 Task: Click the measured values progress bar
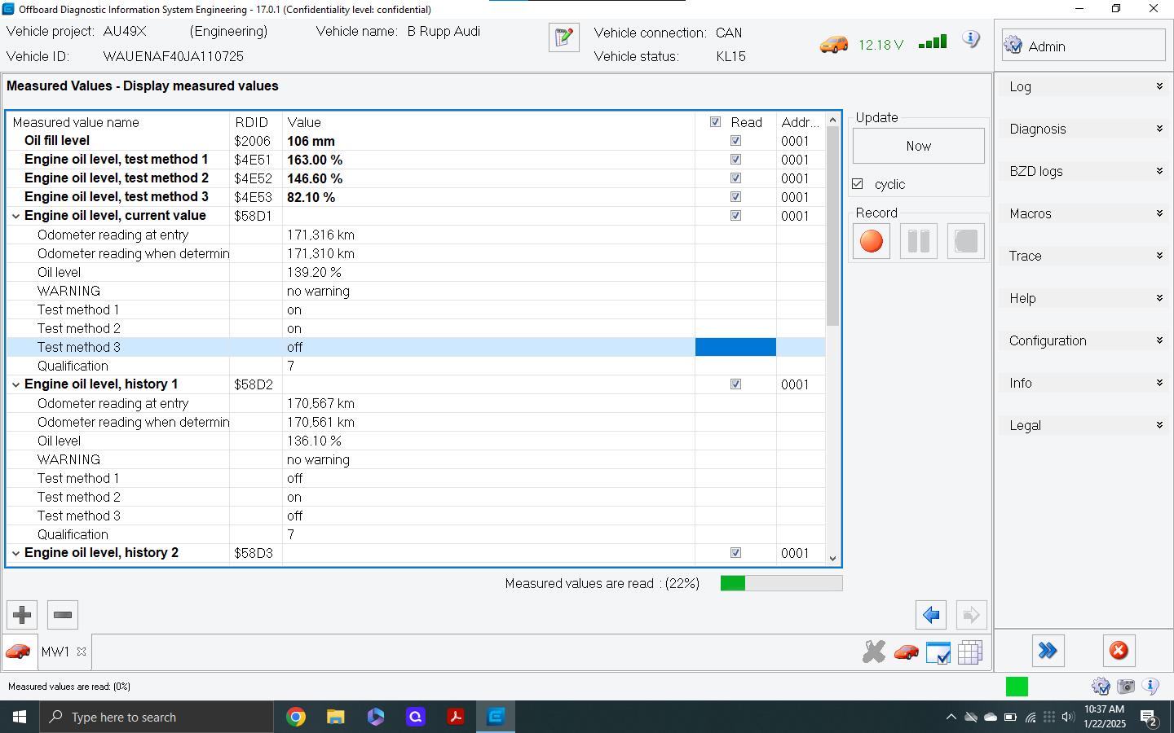pyautogui.click(x=781, y=582)
